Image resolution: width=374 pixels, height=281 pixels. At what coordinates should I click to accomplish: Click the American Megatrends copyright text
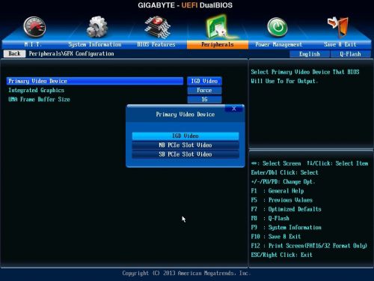(x=186, y=274)
